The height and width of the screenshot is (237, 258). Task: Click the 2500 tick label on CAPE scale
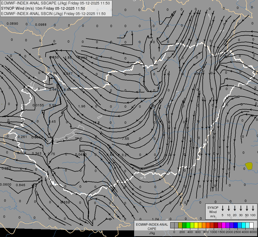237,232
